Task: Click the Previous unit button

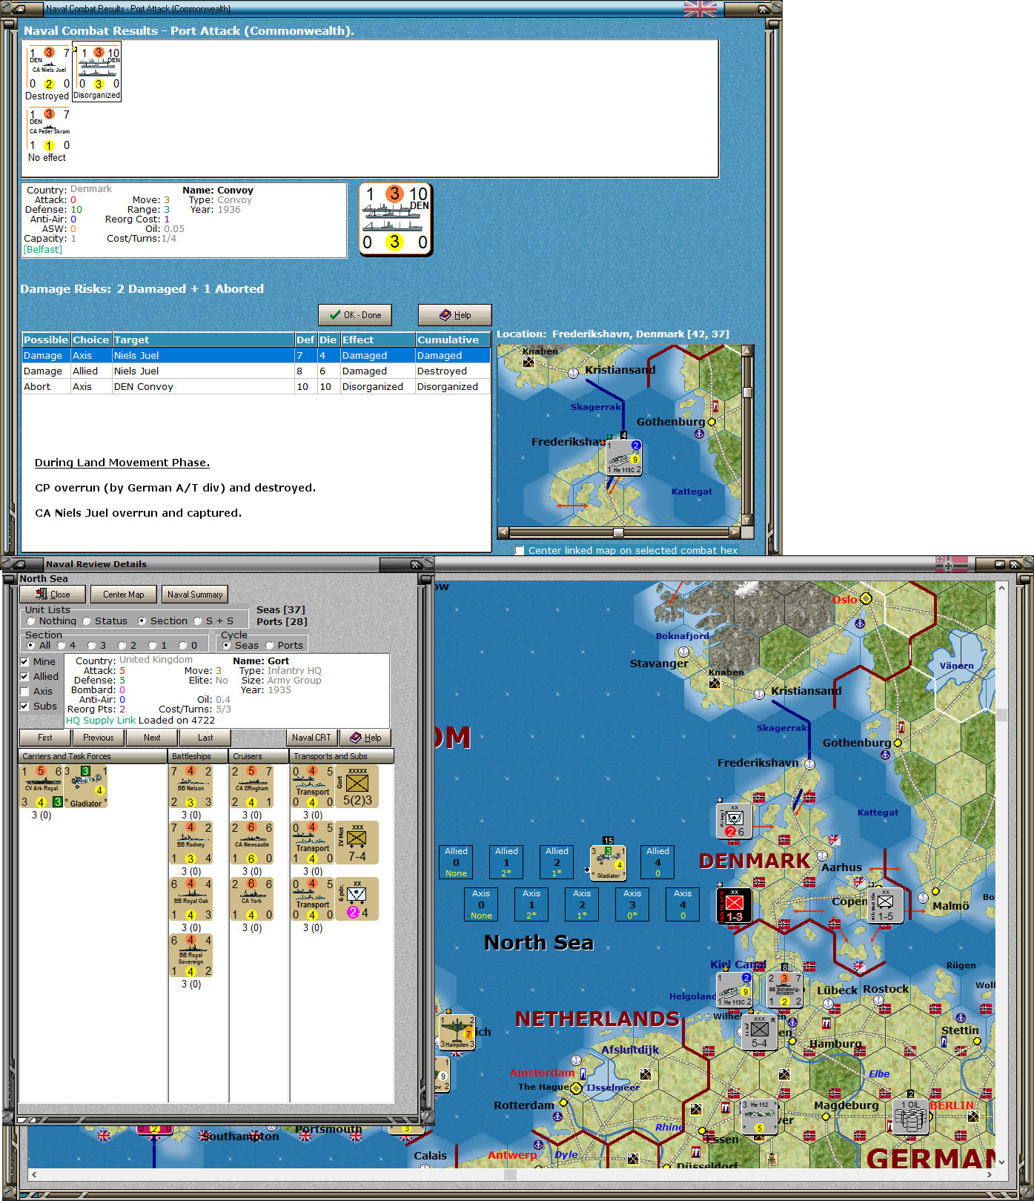Action: coord(98,737)
